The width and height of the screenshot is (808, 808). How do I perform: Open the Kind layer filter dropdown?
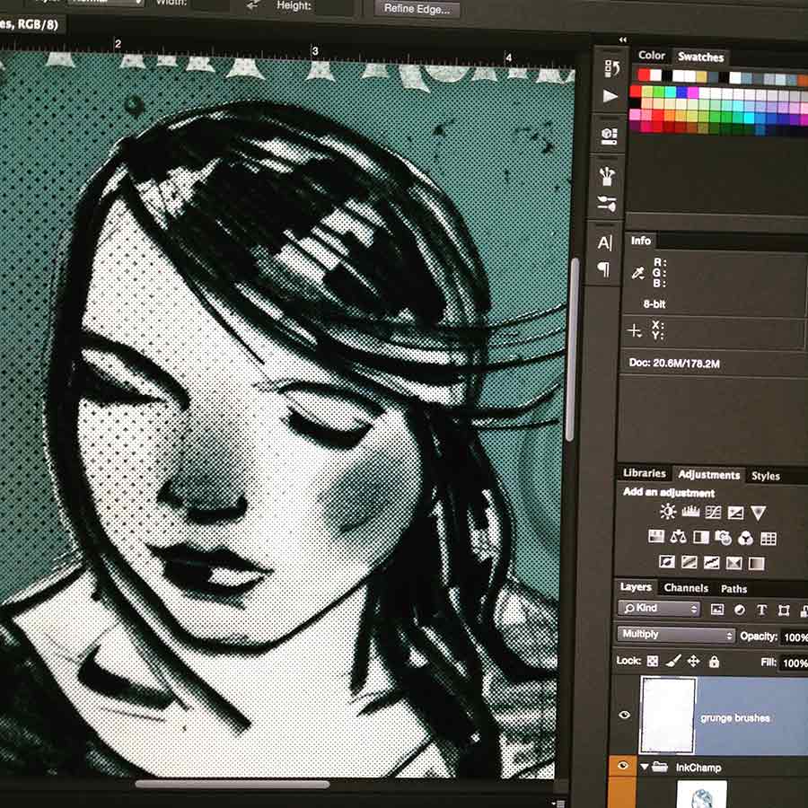[x=660, y=609]
